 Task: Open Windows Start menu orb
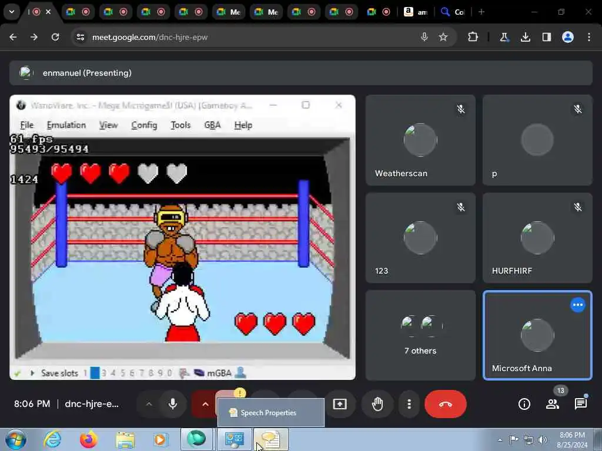(x=15, y=439)
